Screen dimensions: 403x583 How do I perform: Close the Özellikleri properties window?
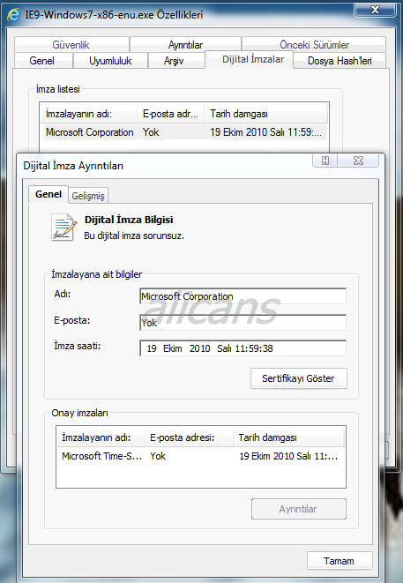click(x=375, y=10)
